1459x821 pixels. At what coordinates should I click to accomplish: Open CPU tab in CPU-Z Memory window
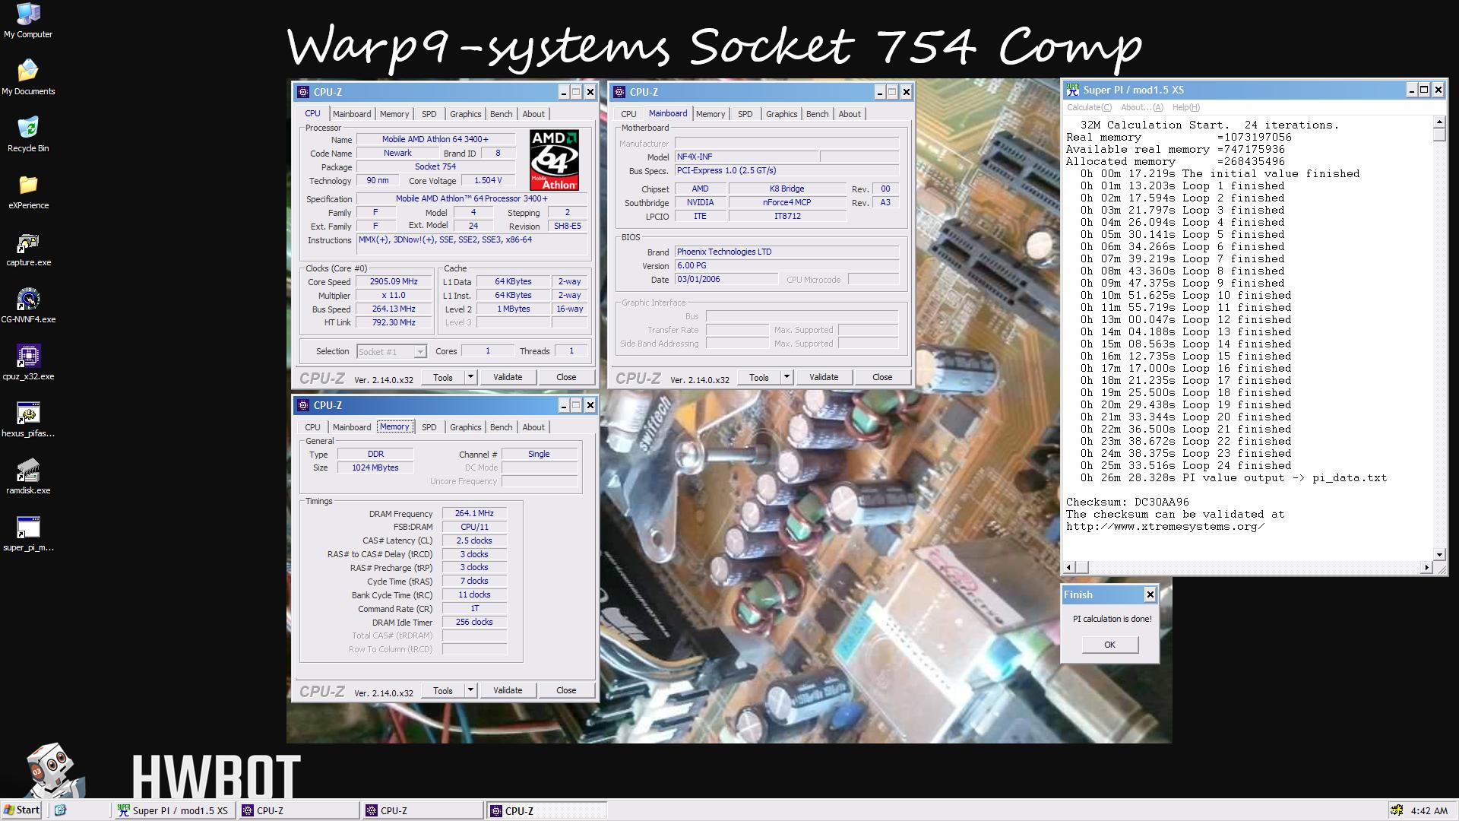point(312,427)
